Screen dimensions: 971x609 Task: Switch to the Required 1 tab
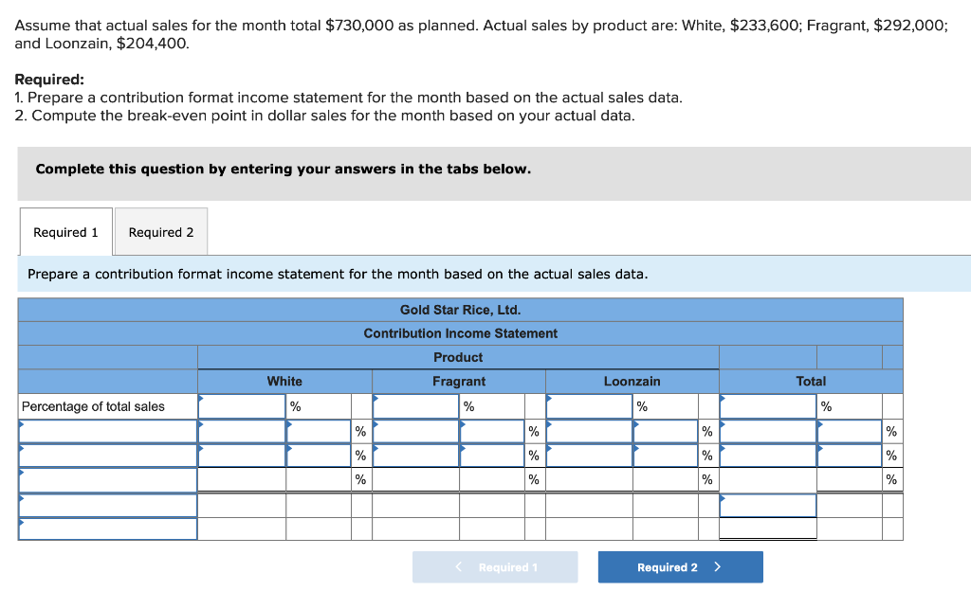pyautogui.click(x=65, y=232)
